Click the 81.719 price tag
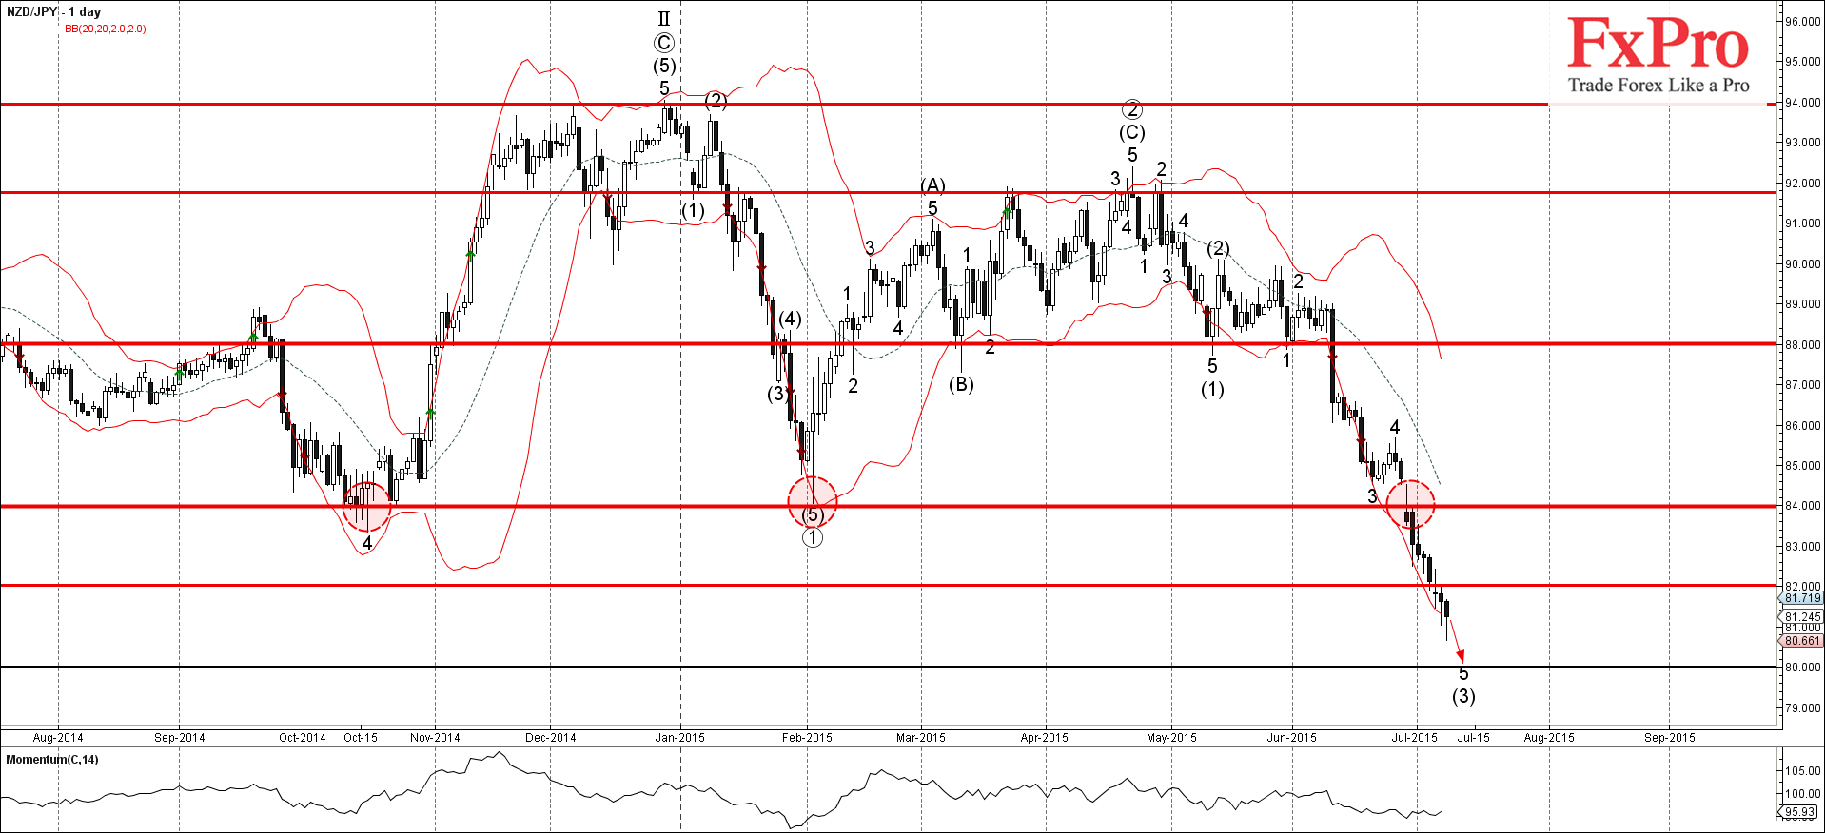Screen dimensions: 1825x833 point(1803,598)
